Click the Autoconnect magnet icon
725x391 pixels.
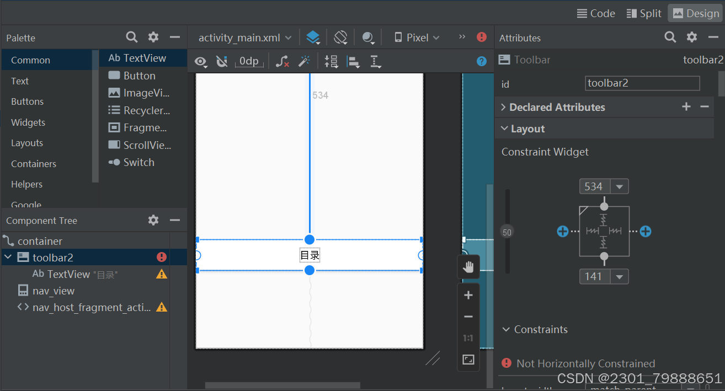point(222,61)
